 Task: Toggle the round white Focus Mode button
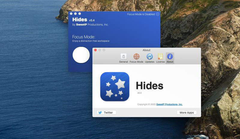[x=81, y=55]
